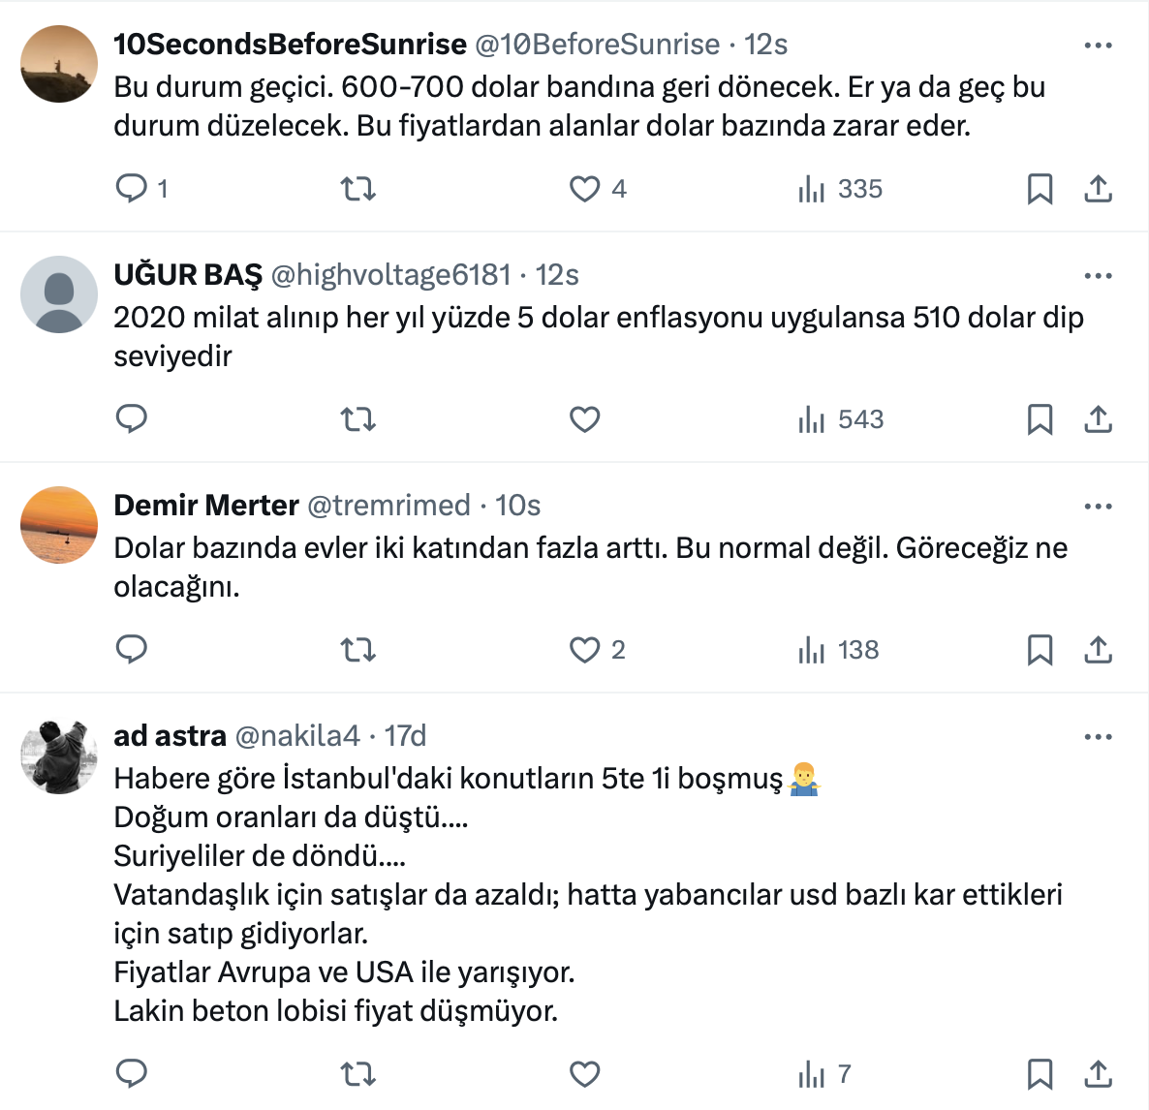Share 10SecondsBeforeSunrise's tweet
This screenshot has height=1110, width=1149.
pos(1098,188)
